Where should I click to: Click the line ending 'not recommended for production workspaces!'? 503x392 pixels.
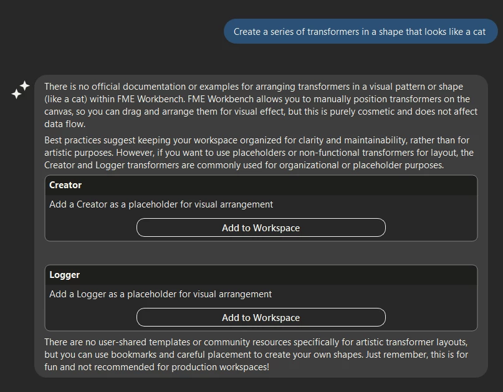point(156,367)
